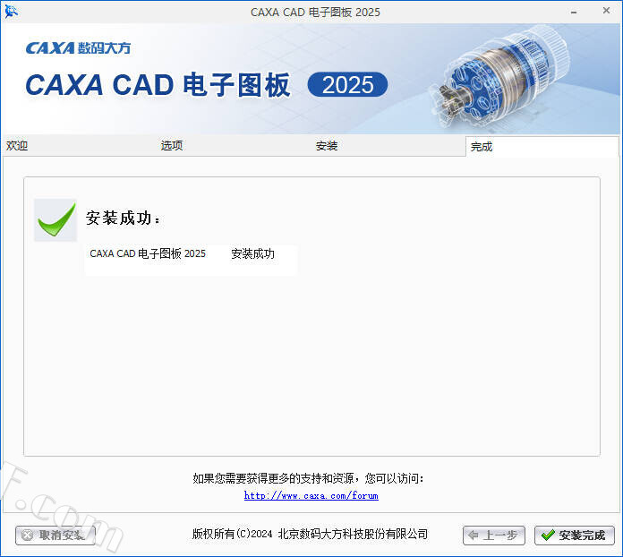Screen dimensions: 623x557
Task: Click the 安装成功 status text in list
Action: click(252, 254)
